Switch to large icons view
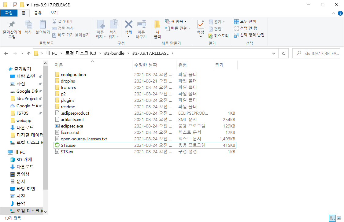344x222 pixels. (x=339, y=218)
